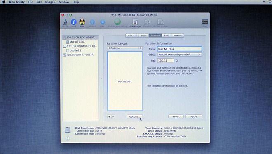Screen dimensions: 272x154
Task: Click the Enable Journaling icon
Action: tap(117, 22)
